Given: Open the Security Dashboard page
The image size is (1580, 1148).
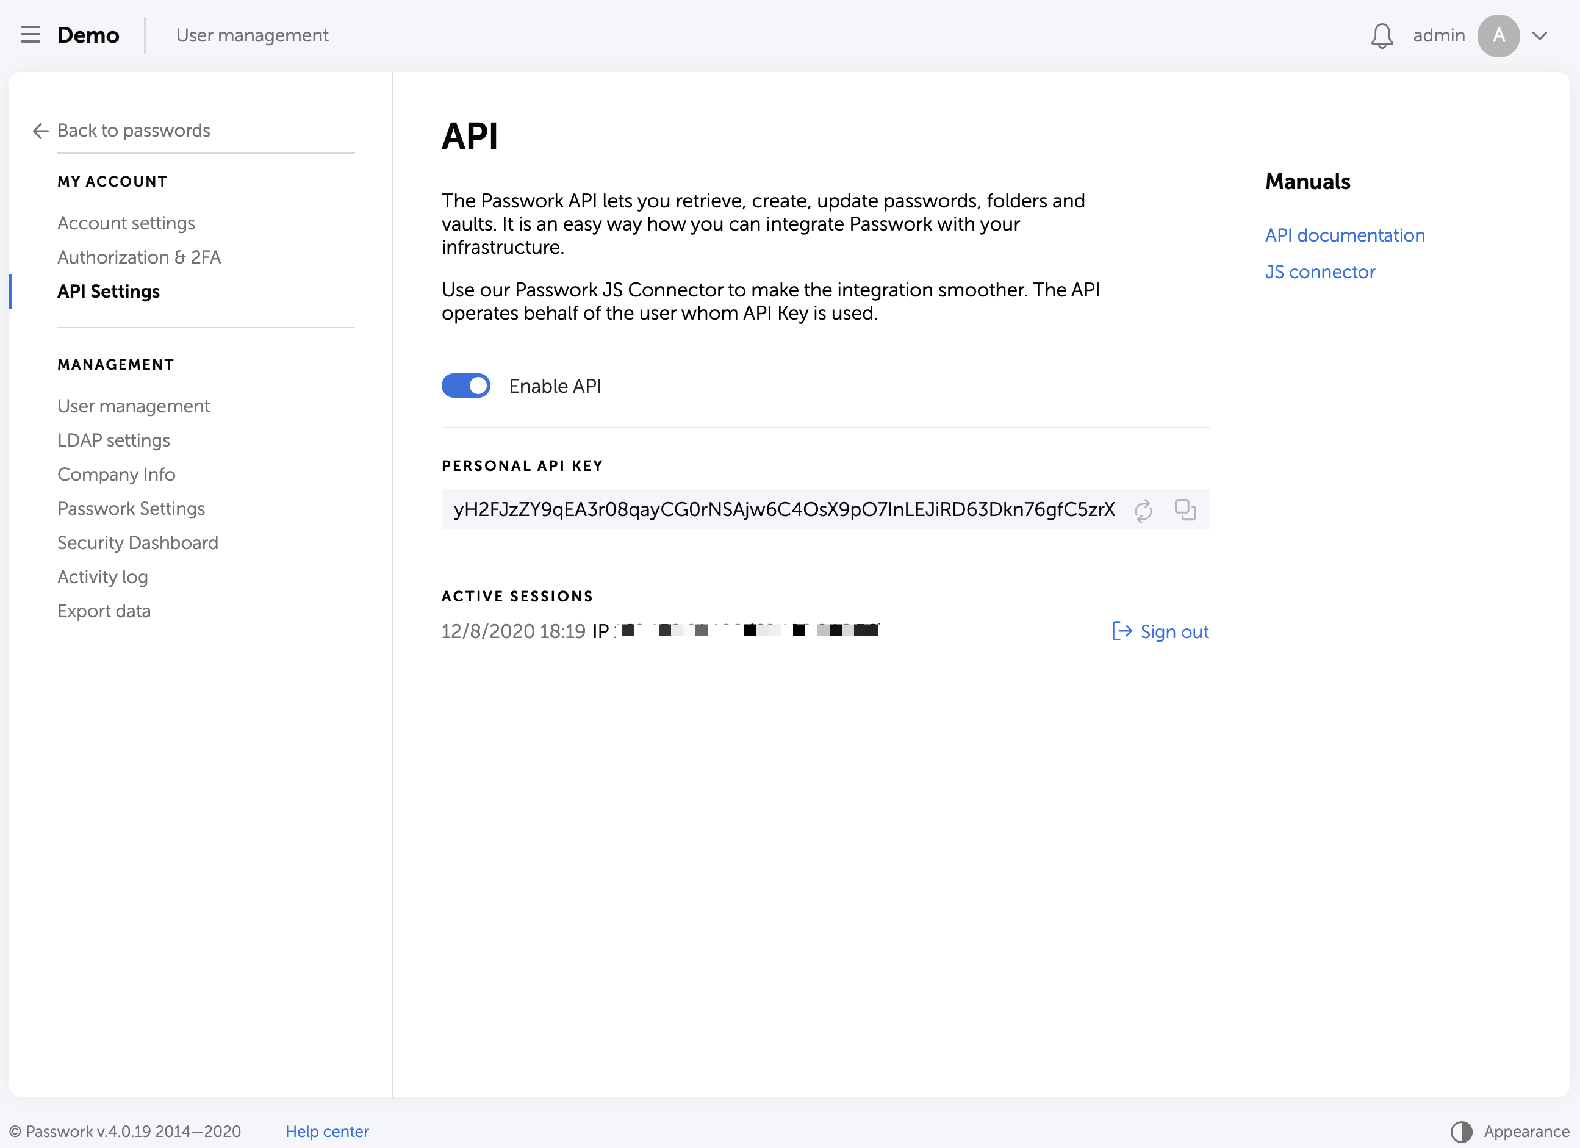Looking at the screenshot, I should (138, 543).
